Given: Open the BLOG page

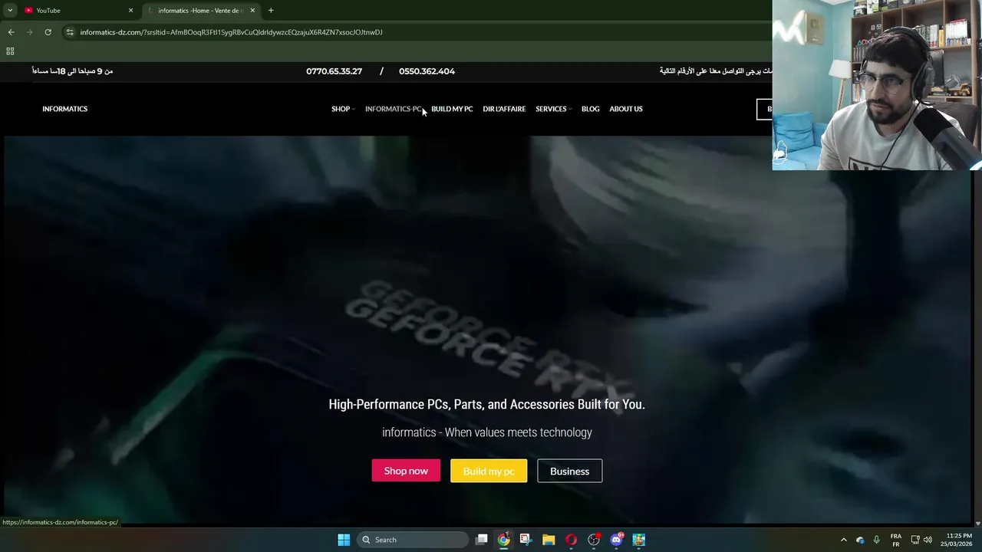Looking at the screenshot, I should pos(590,109).
